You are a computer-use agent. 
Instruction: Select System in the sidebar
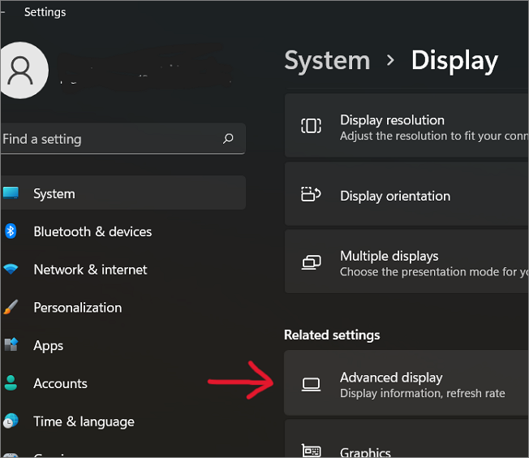pyautogui.click(x=123, y=192)
